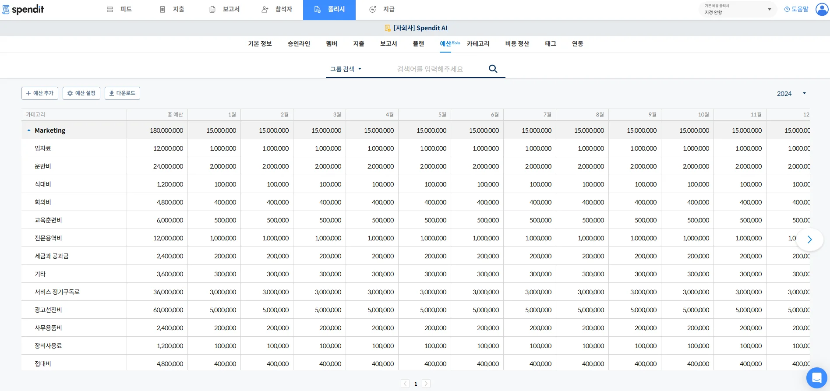
Task: Open the user profile avatar
Action: coord(822,9)
